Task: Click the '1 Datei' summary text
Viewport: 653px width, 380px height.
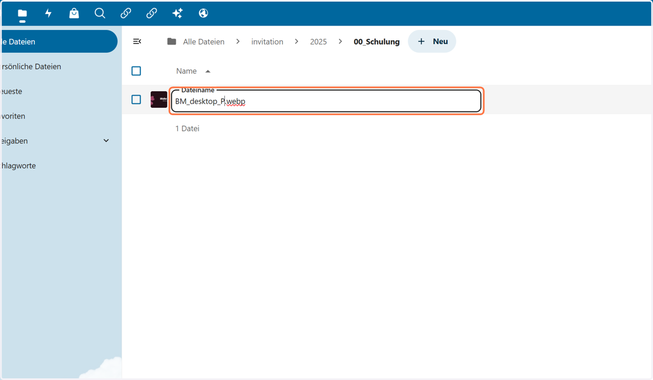Action: click(x=187, y=129)
